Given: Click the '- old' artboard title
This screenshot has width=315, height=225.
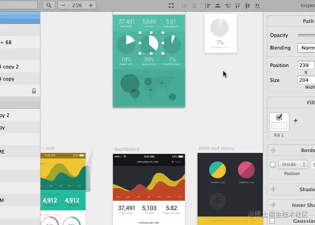Looking at the screenshot, I should click(x=48, y=148).
